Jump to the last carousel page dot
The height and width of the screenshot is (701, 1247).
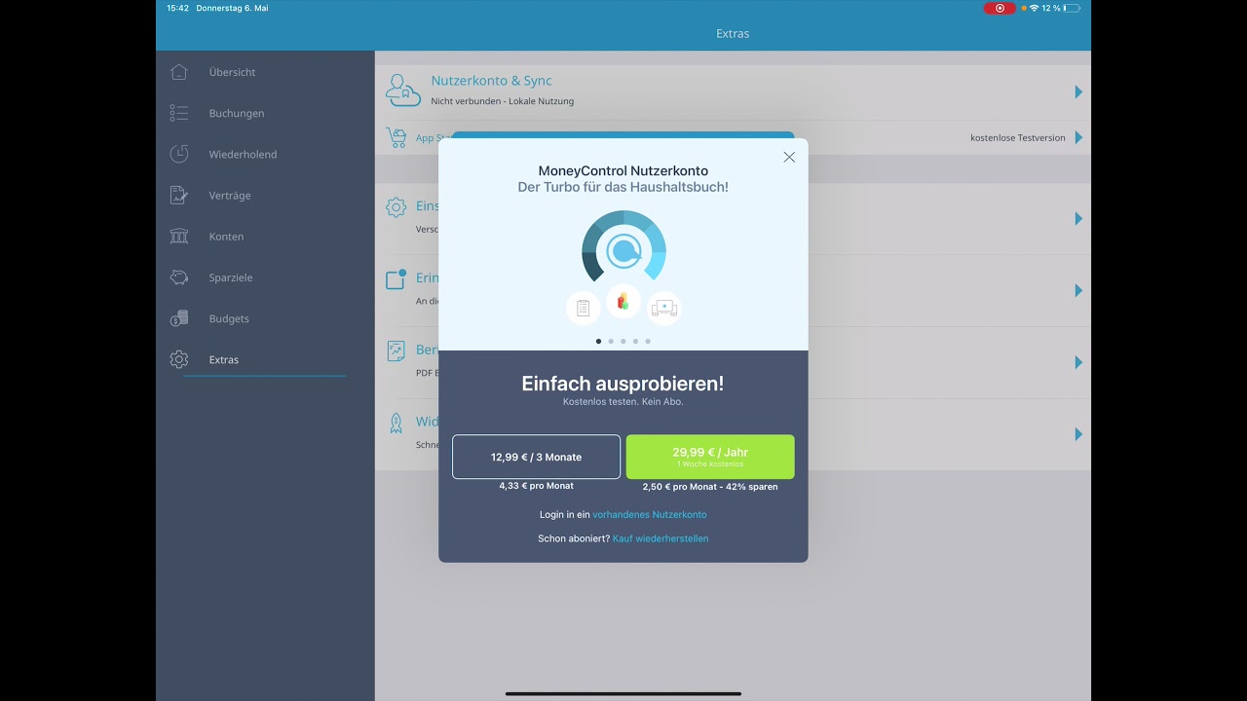click(648, 342)
